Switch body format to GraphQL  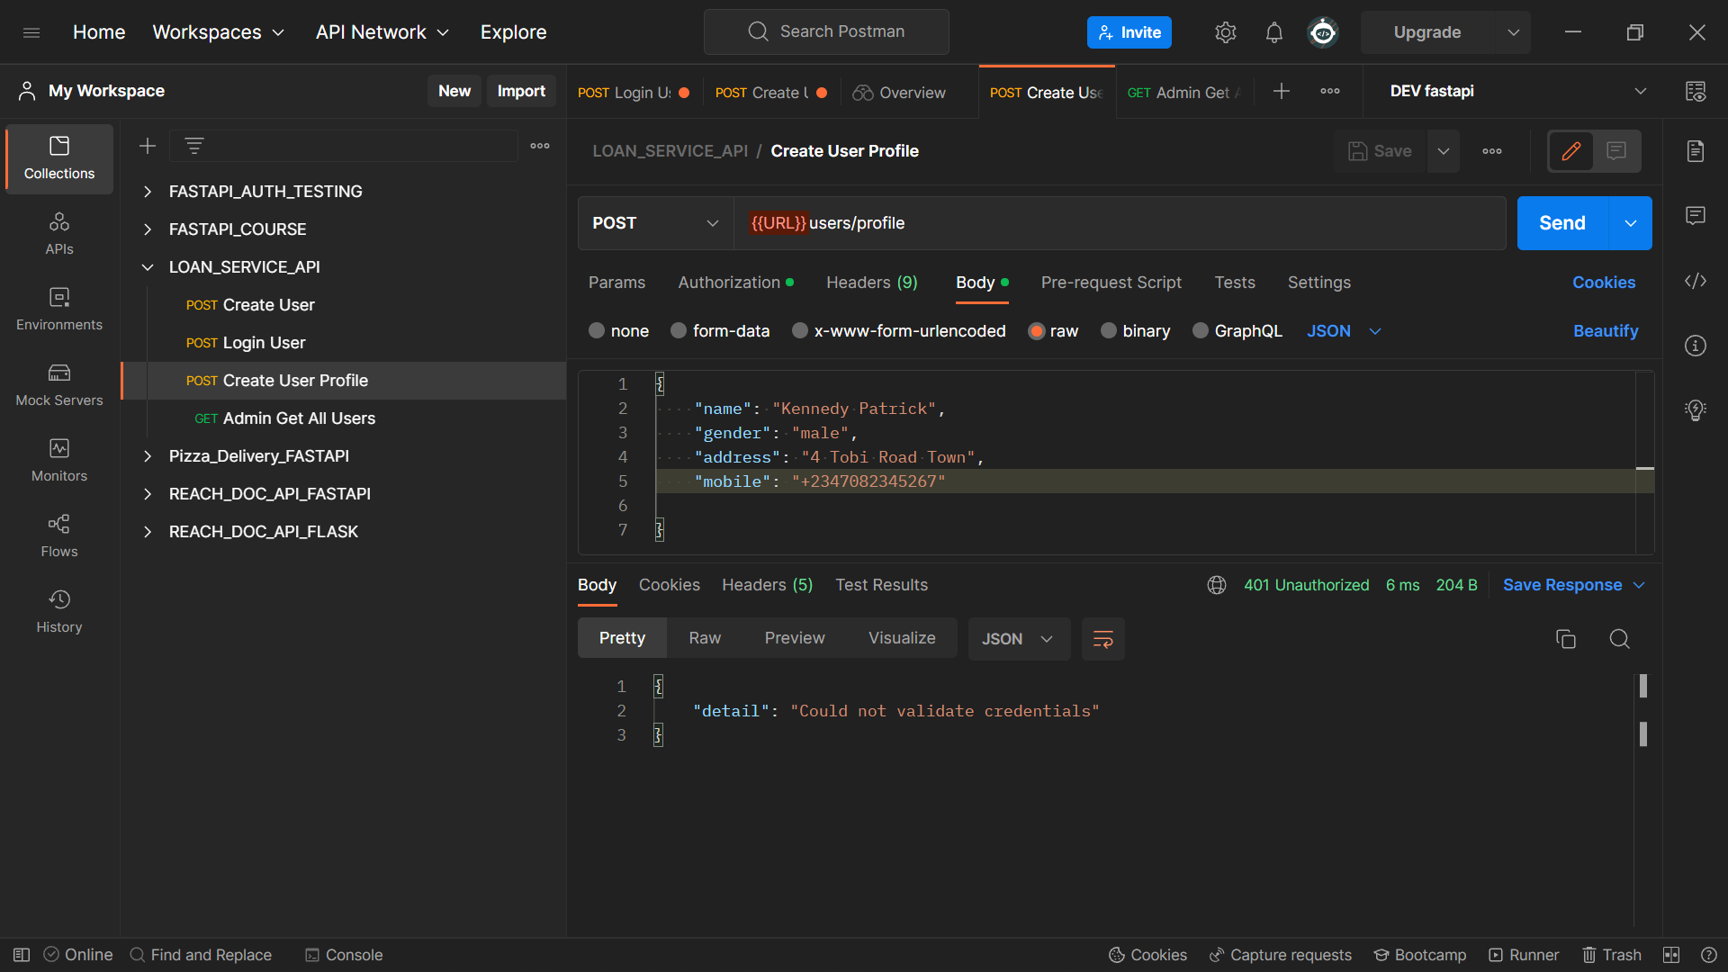pyautogui.click(x=1248, y=330)
